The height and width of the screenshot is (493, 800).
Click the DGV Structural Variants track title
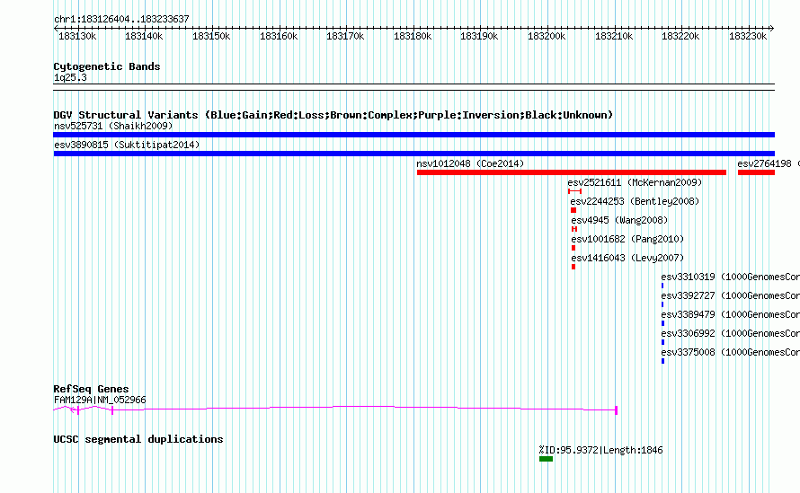(x=333, y=115)
